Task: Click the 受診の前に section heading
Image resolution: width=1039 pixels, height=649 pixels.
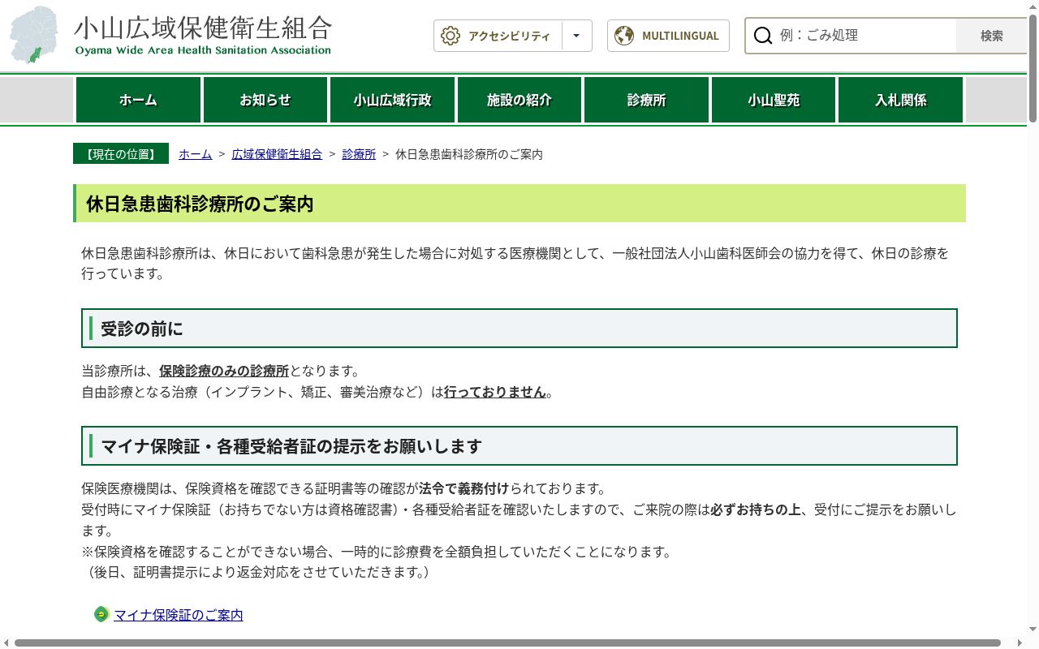Action: (x=519, y=328)
